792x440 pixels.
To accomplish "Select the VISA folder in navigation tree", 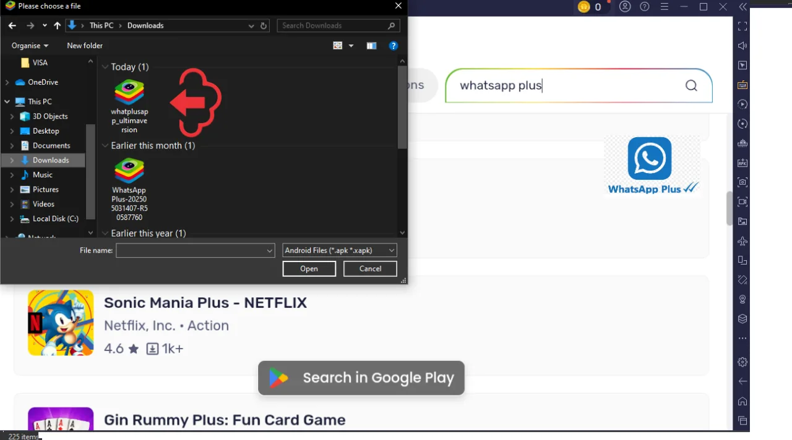I will coord(40,62).
